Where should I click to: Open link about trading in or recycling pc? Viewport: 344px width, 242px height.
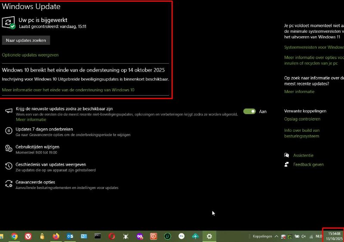[314, 60]
